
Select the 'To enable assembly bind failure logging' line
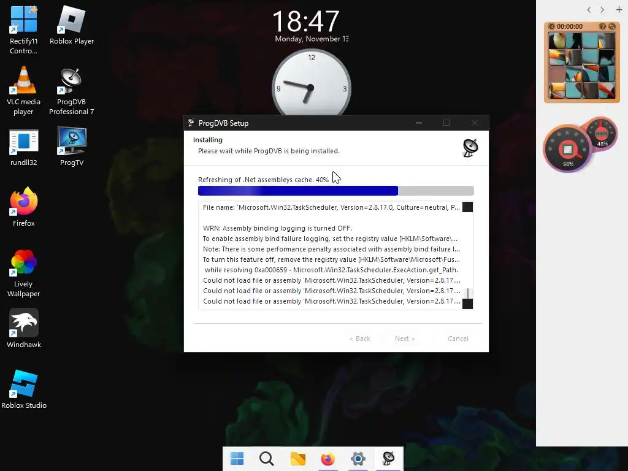click(x=330, y=239)
